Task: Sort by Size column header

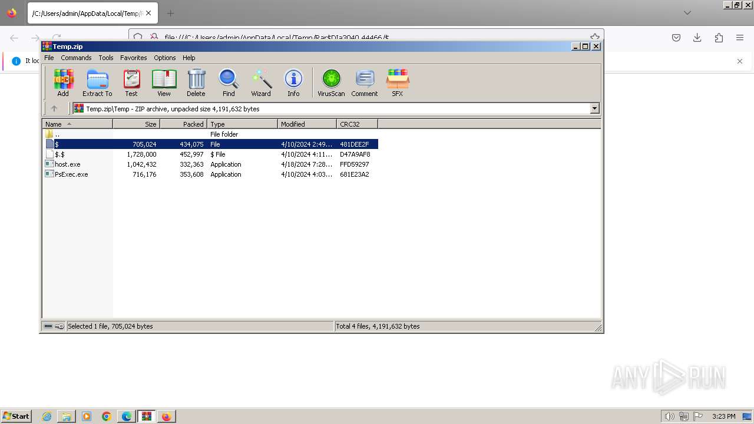Action: 136,124
